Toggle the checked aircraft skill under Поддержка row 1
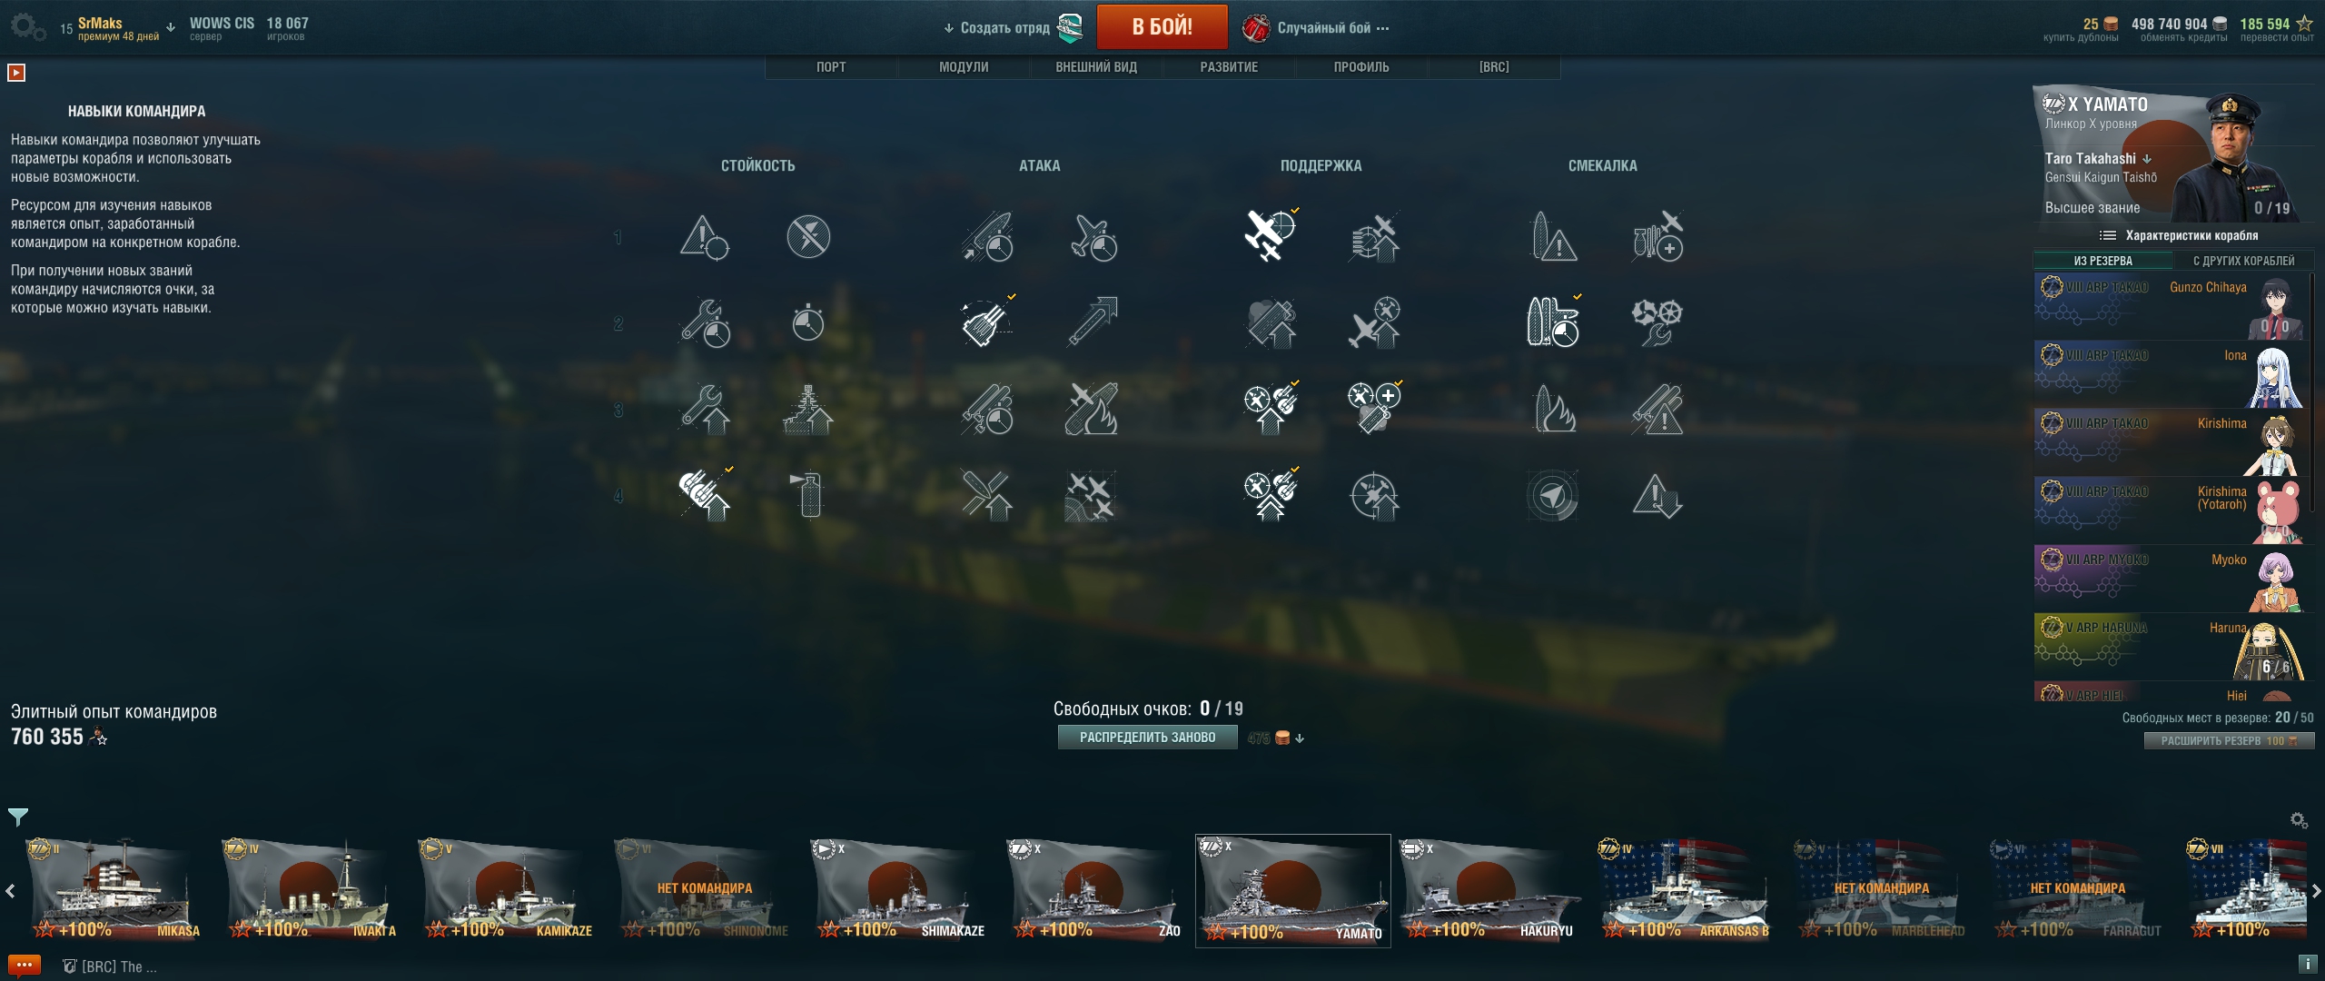This screenshot has width=2325, height=981. tap(1271, 236)
